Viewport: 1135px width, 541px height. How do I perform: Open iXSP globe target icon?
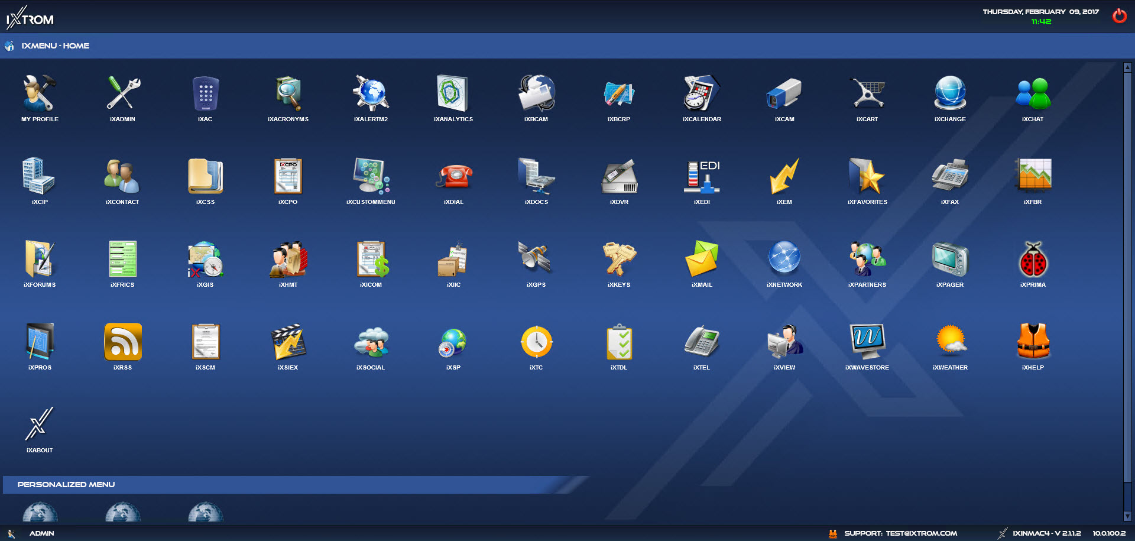(453, 342)
